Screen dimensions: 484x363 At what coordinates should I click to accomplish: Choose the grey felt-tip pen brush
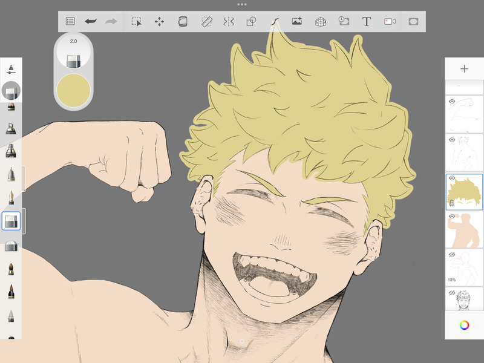tap(11, 174)
